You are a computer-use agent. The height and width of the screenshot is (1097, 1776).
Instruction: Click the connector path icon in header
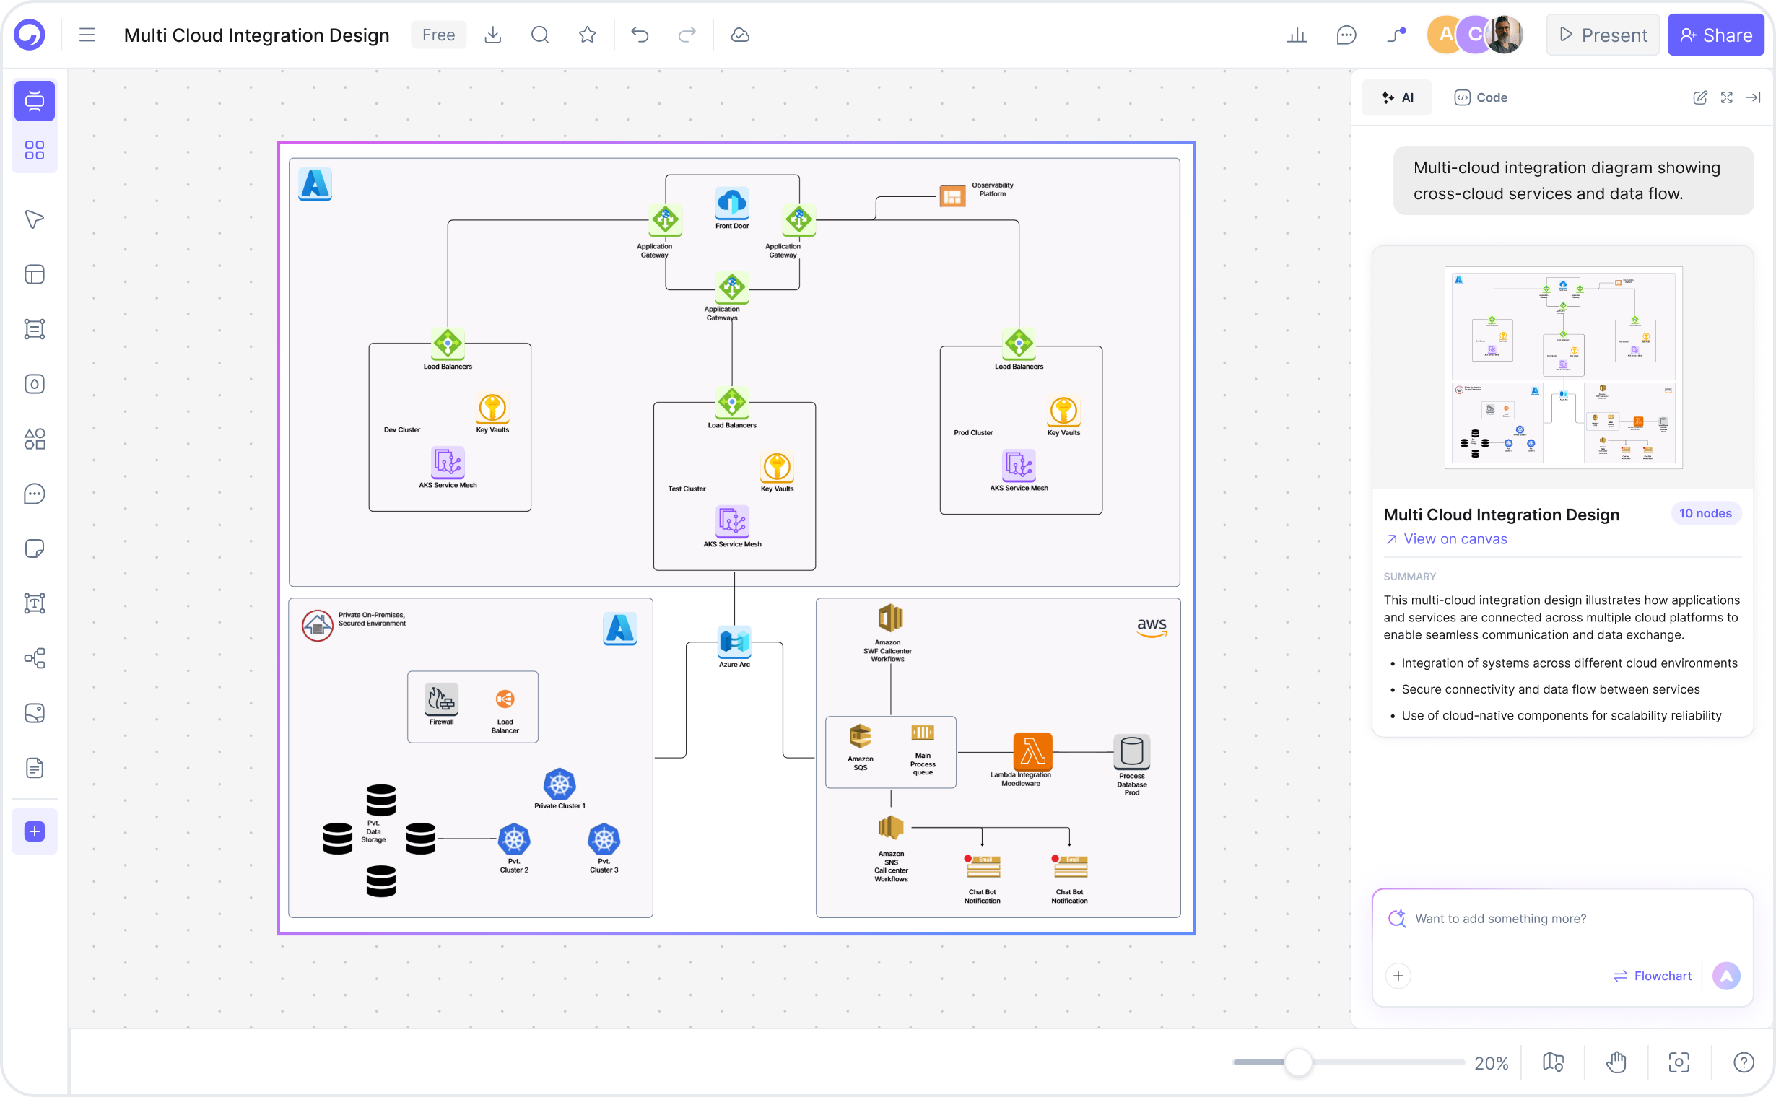click(1396, 35)
